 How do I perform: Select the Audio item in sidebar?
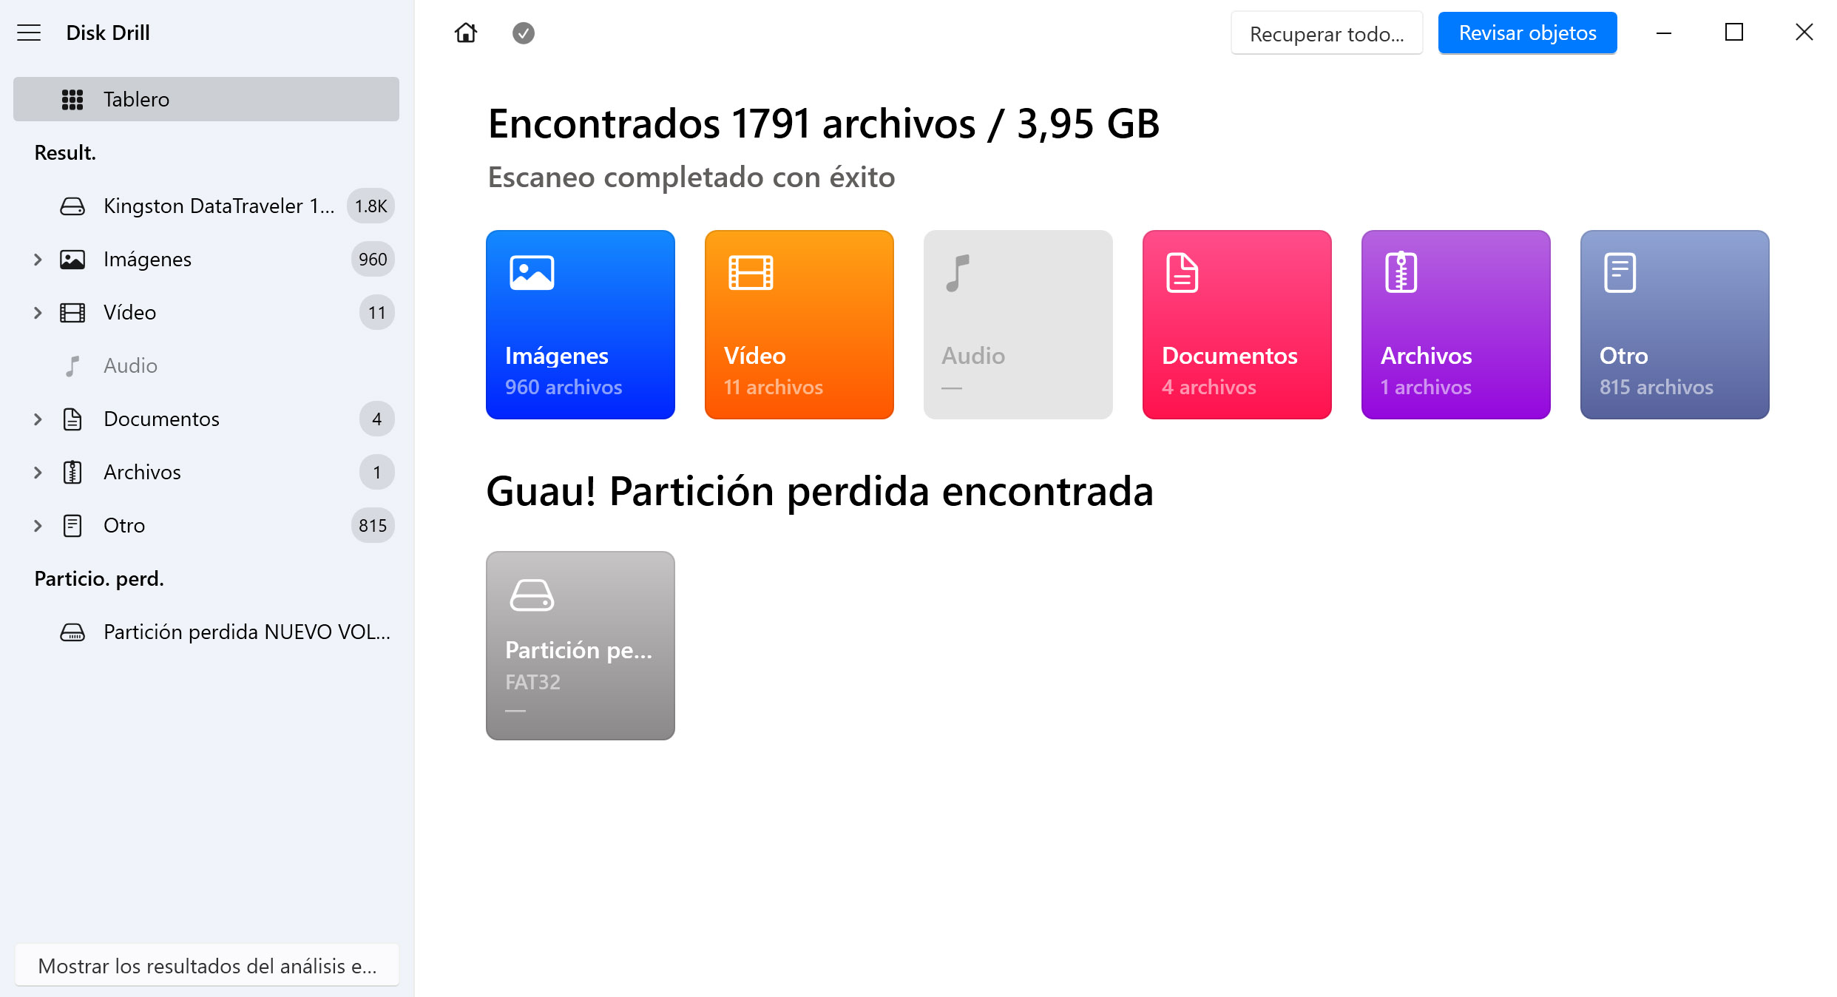click(x=130, y=366)
